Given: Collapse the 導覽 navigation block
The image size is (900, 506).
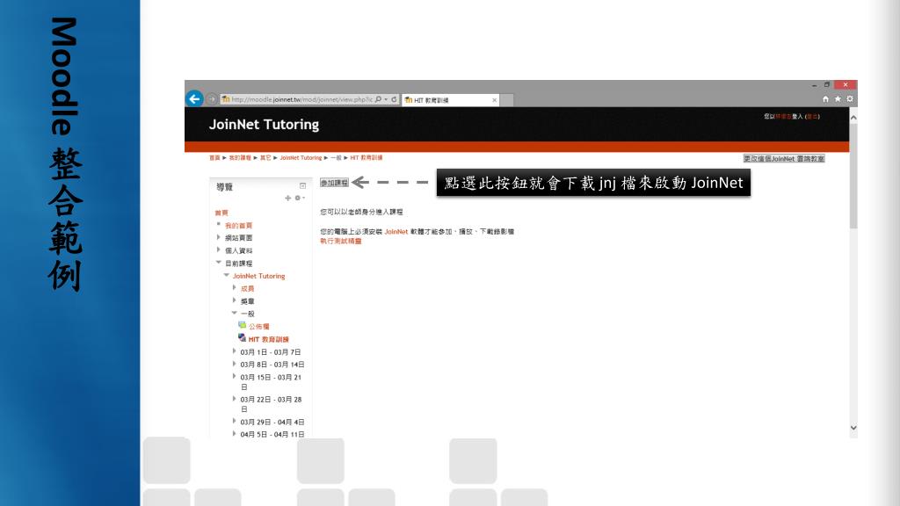Looking at the screenshot, I should (x=302, y=186).
